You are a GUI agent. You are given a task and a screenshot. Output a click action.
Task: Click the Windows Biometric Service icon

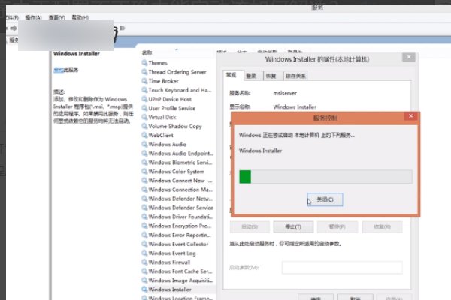pos(144,162)
